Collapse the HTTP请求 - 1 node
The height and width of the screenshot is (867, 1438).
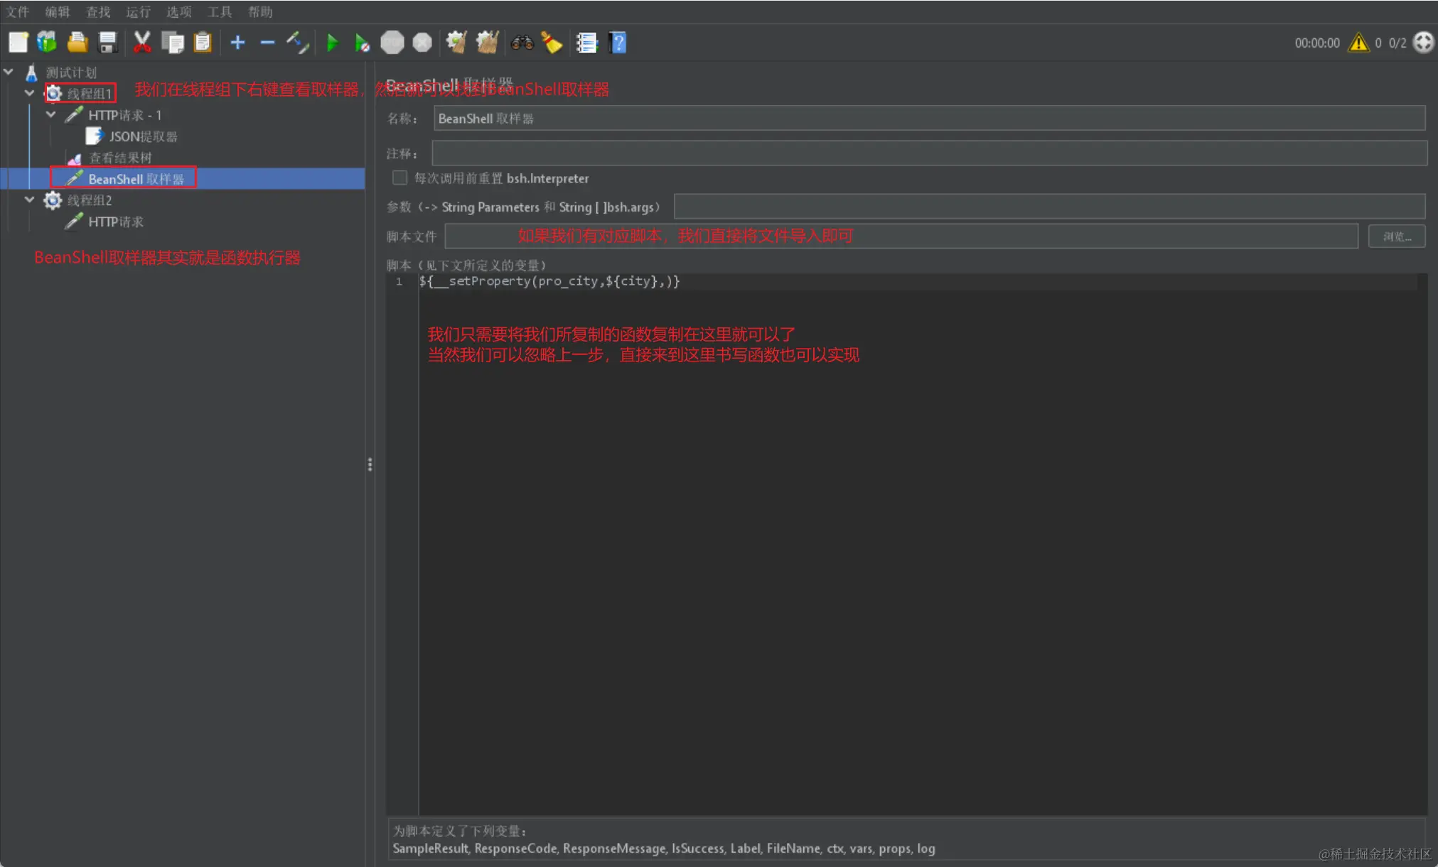(x=50, y=114)
